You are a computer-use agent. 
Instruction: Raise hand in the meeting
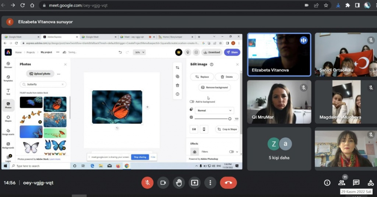(x=179, y=183)
